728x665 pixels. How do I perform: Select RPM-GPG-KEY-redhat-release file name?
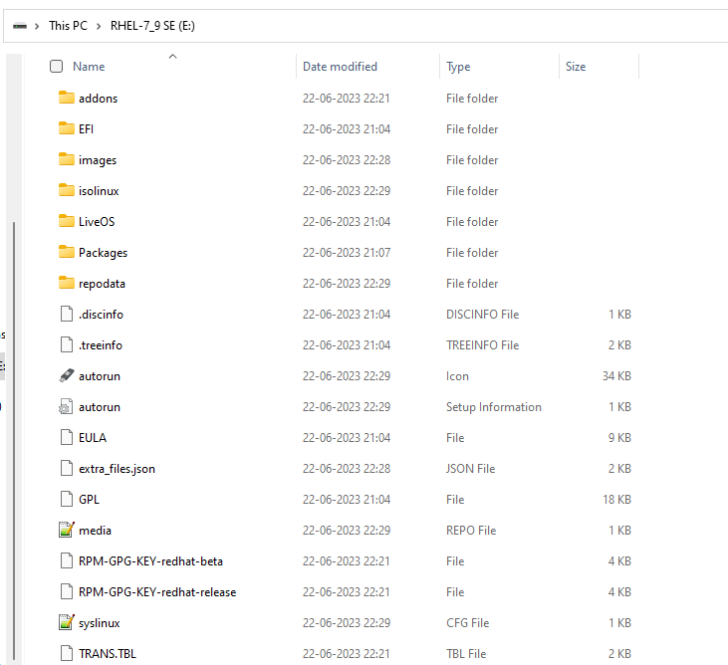(x=157, y=592)
